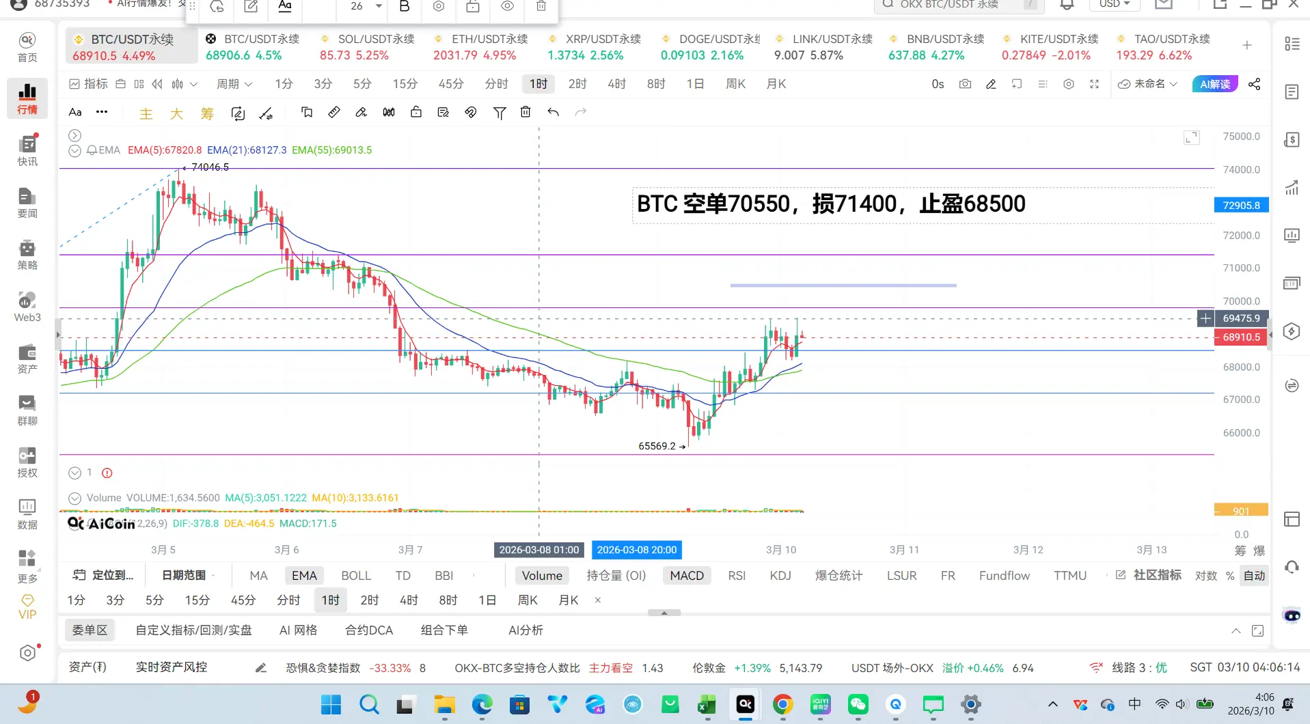The width and height of the screenshot is (1310, 724).
Task: Open the 首页 home sidebar icon
Action: 27,46
